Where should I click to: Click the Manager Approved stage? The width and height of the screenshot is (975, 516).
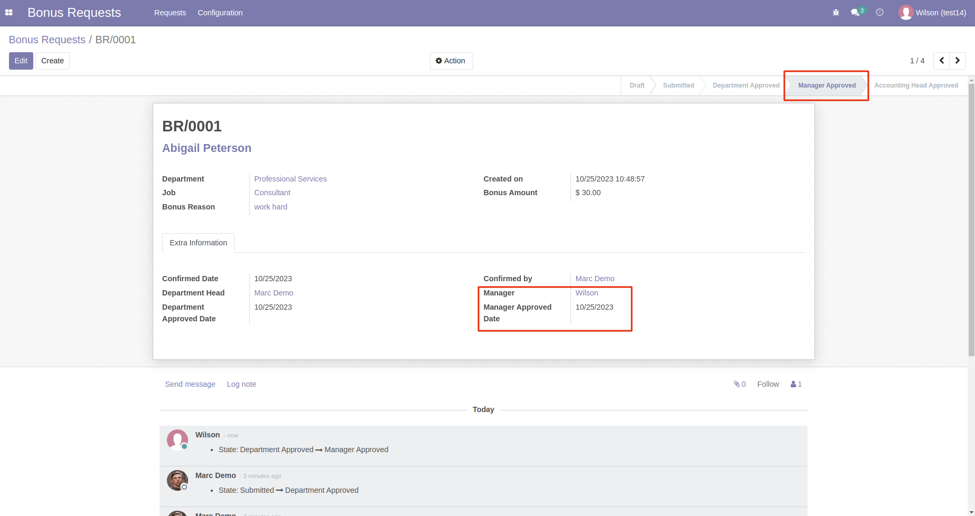point(827,85)
